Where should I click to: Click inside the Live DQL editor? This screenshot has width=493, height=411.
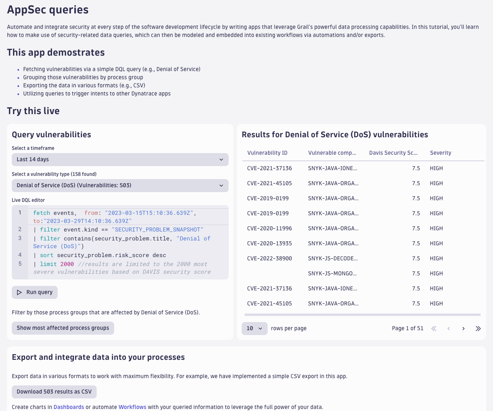point(120,242)
